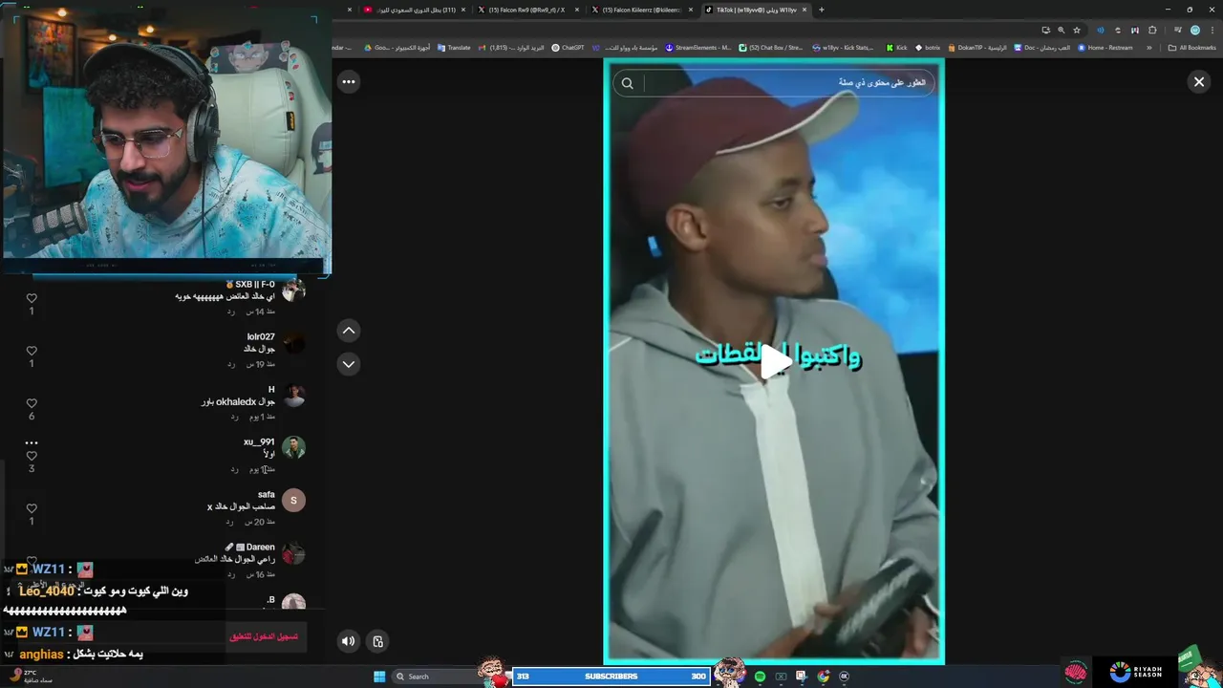
Task: Bookmark this page with star icon
Action: click(x=1077, y=30)
